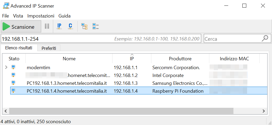Select the modemtim name cell
The image size is (272, 125).
[39, 67]
